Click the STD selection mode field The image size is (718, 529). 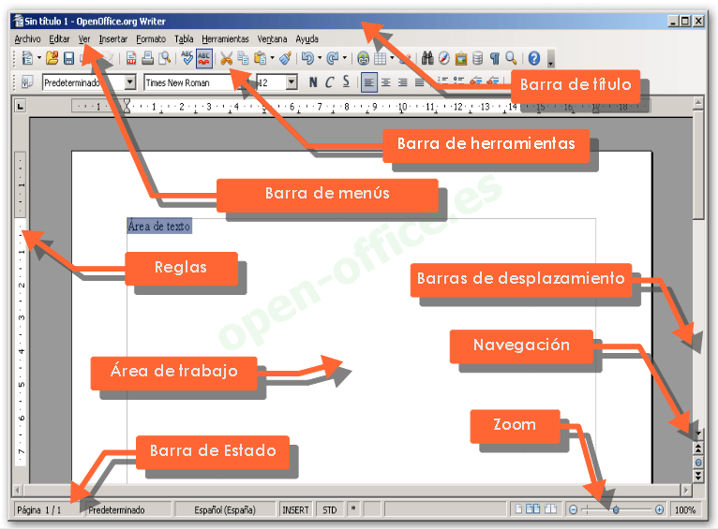(330, 509)
